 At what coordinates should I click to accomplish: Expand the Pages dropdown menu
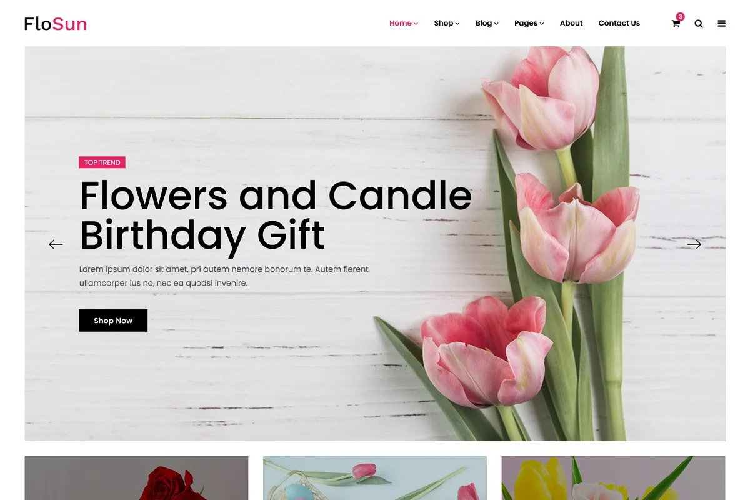point(529,23)
